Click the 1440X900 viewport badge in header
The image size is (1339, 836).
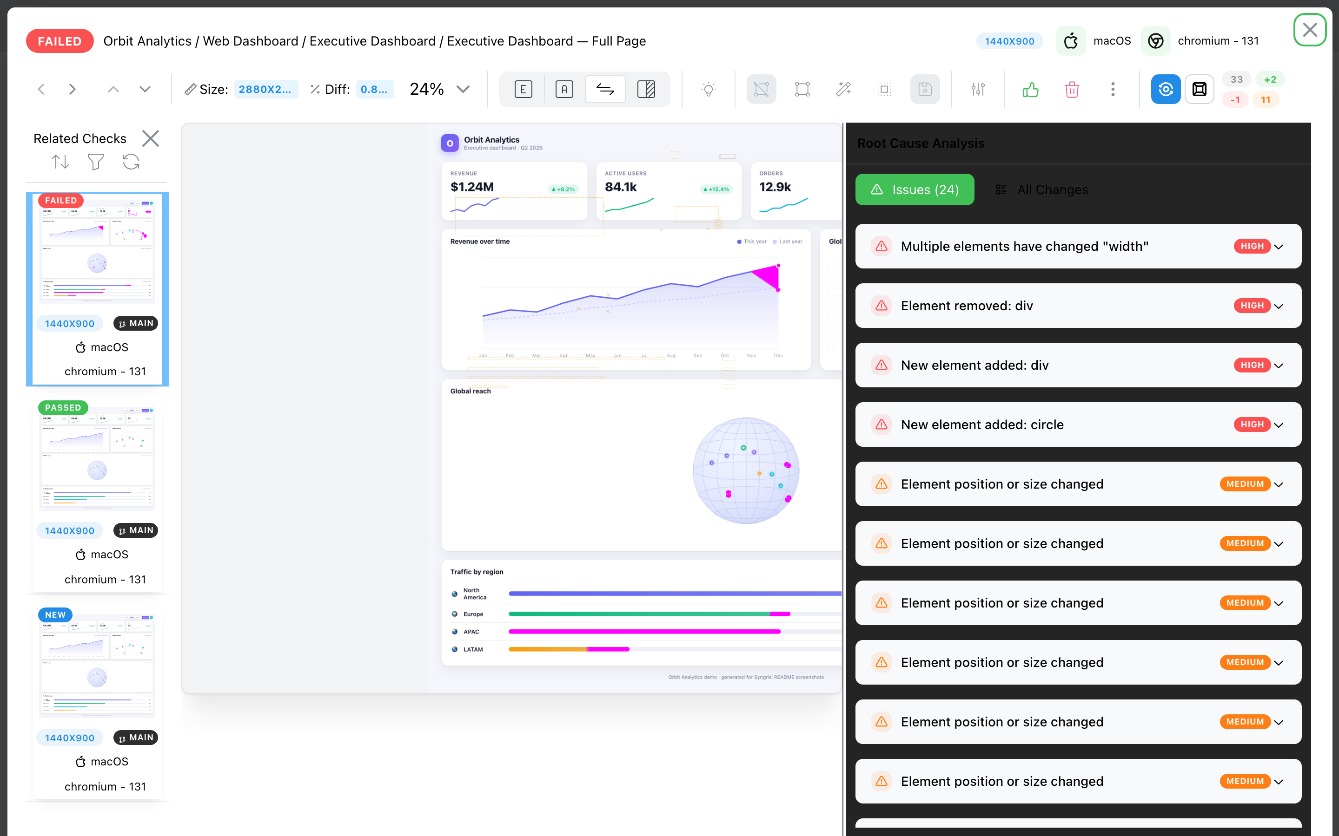click(1009, 41)
